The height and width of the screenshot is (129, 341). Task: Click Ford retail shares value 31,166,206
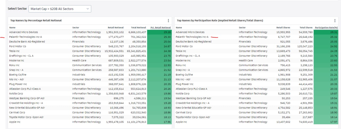[283, 46]
